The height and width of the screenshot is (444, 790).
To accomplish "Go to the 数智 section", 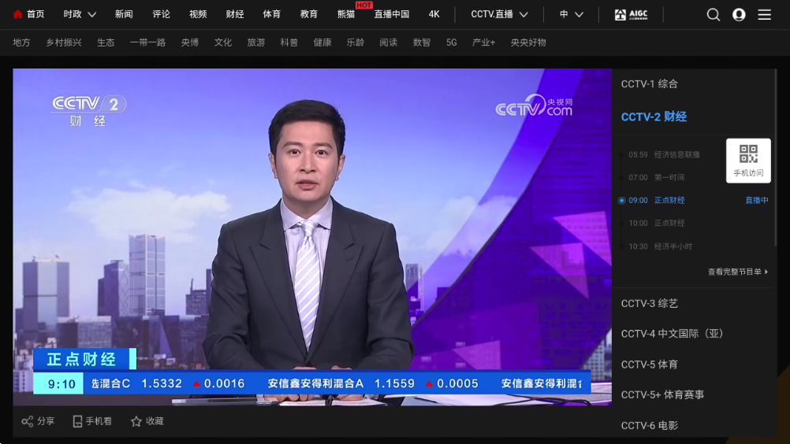I will coord(422,43).
